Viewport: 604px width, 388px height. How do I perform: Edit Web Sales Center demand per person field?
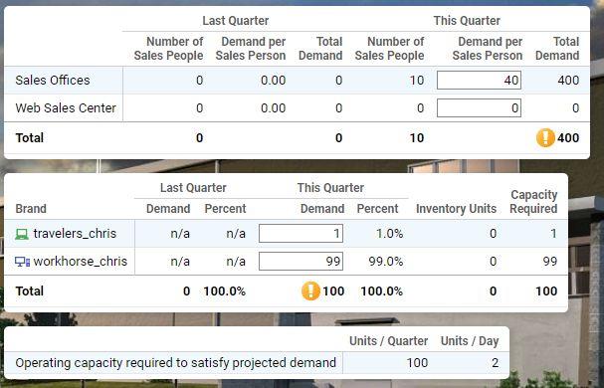[479, 107]
